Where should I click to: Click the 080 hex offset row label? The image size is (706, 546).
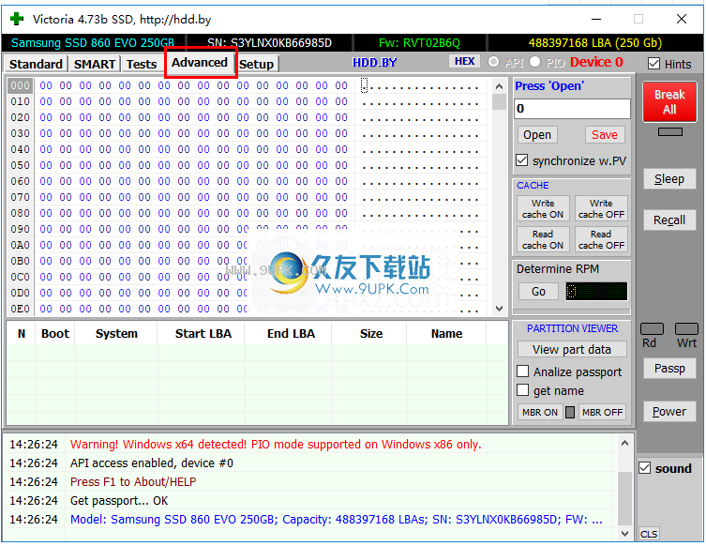pos(21,213)
